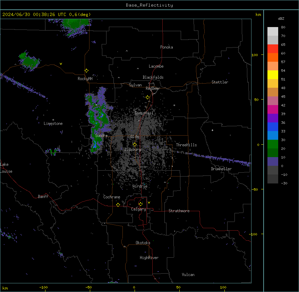Click the yellow V marker northwest of RockyMH
299x292 pixels.
pos(61,64)
